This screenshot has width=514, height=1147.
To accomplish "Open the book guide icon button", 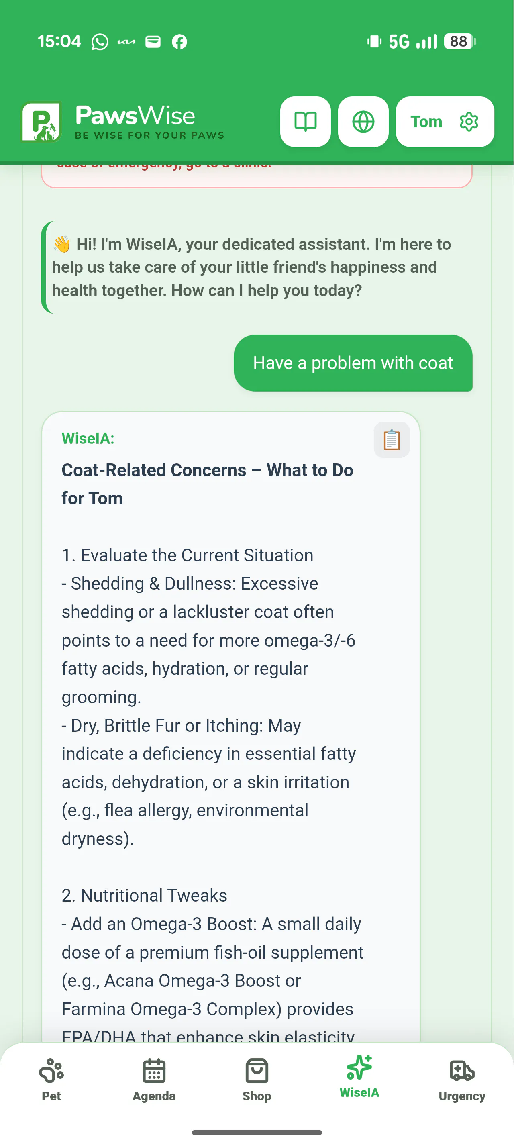I will [x=305, y=122].
